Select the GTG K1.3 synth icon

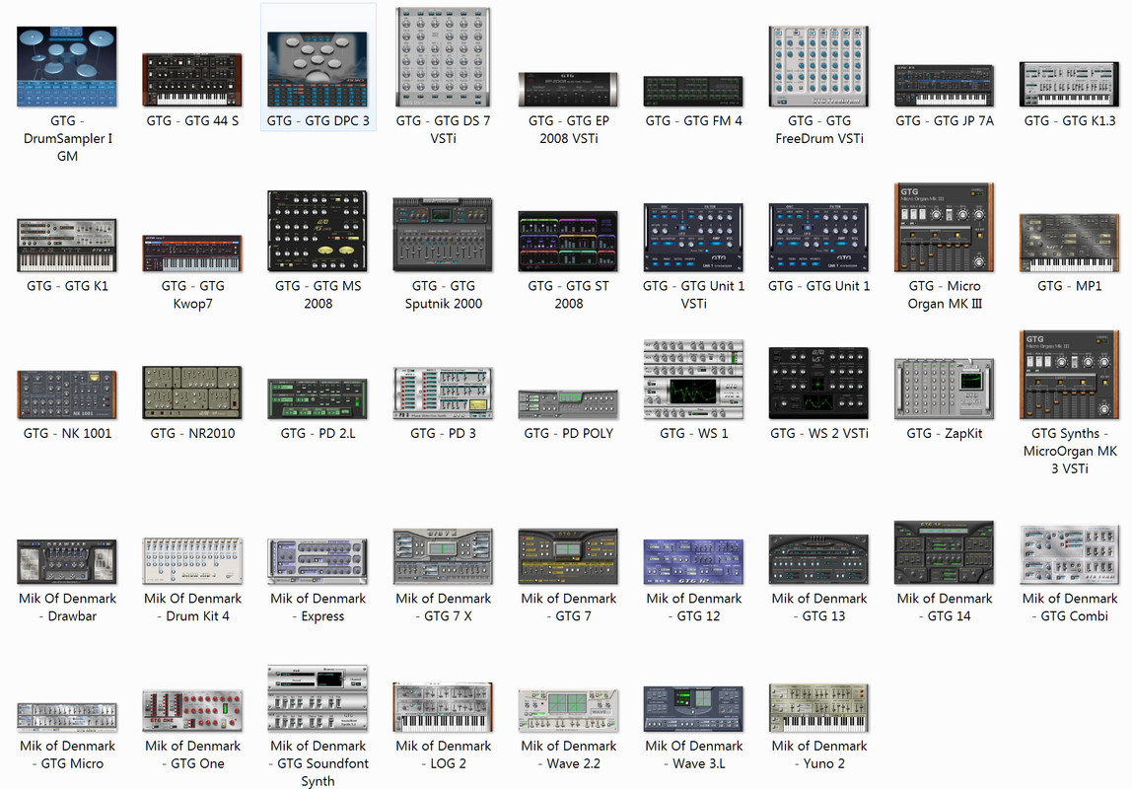1069,84
